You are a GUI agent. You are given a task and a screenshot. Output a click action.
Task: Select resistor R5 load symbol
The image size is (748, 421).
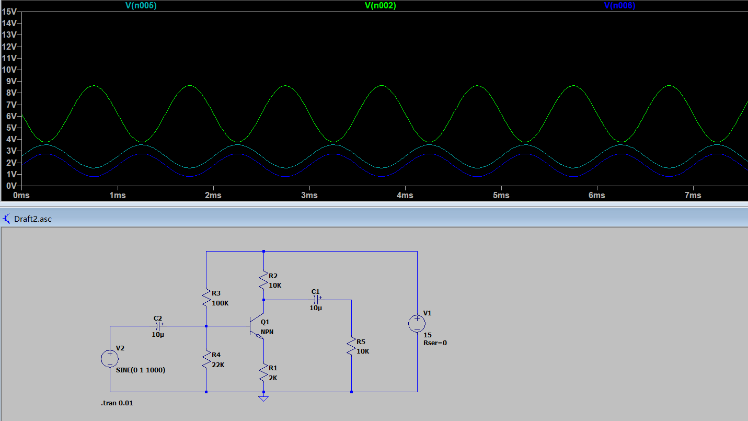coord(351,347)
